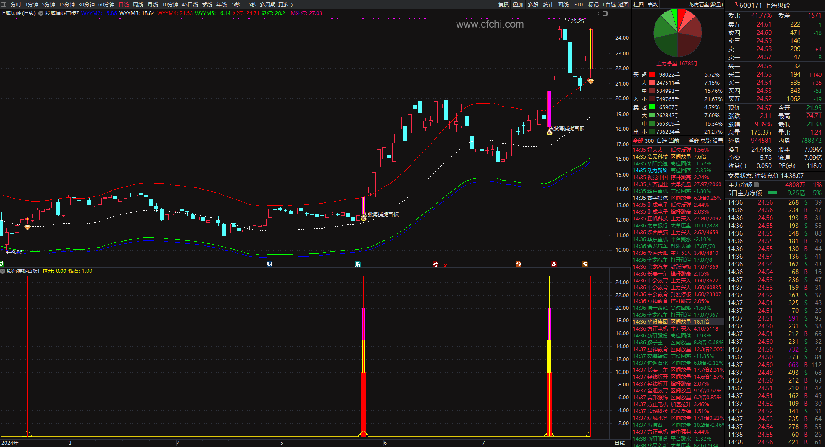The width and height of the screenshot is (825, 447).
Task: Click the green 5日主力净额 bar
Action: click(772, 193)
